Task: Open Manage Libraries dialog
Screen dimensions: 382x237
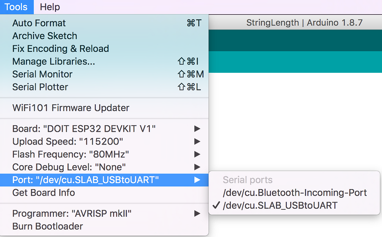Action: tap(53, 61)
